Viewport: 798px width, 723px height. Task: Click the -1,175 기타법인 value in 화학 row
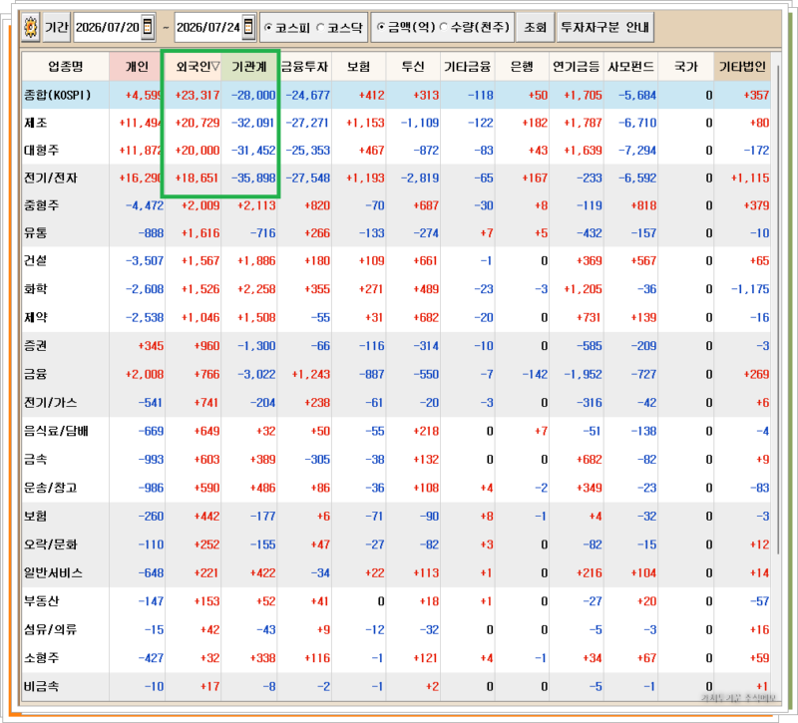coord(750,289)
